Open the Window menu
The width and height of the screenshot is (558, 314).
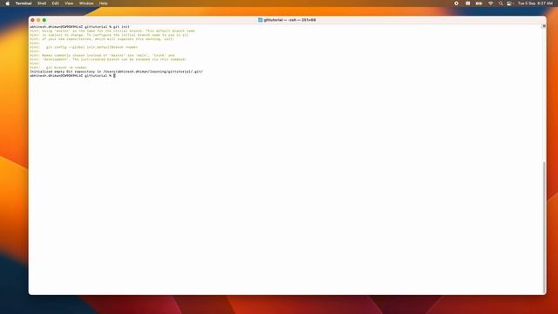click(x=86, y=3)
